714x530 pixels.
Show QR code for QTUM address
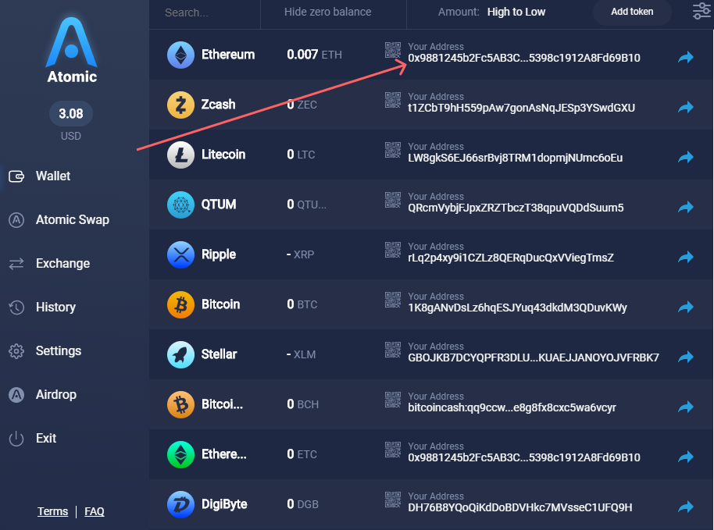pyautogui.click(x=392, y=200)
